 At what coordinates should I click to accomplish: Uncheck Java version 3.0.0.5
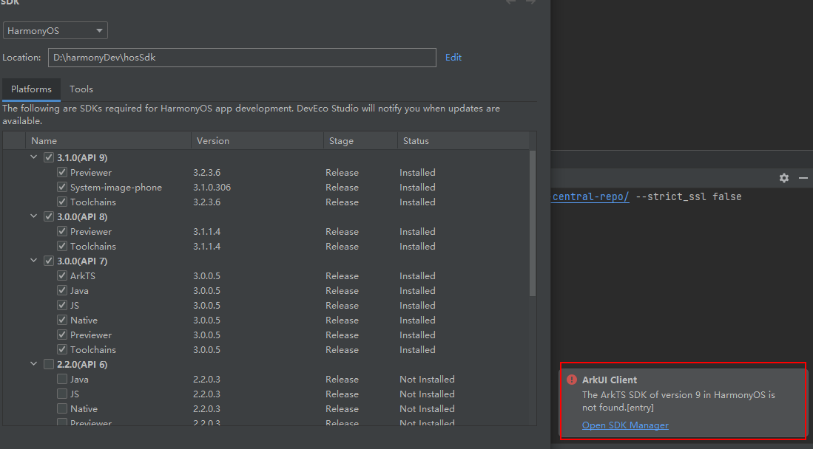click(62, 290)
